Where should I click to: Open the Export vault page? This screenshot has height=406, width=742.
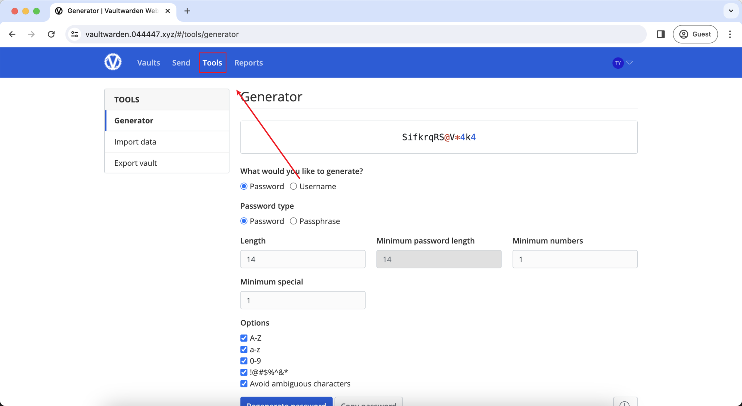tap(136, 162)
